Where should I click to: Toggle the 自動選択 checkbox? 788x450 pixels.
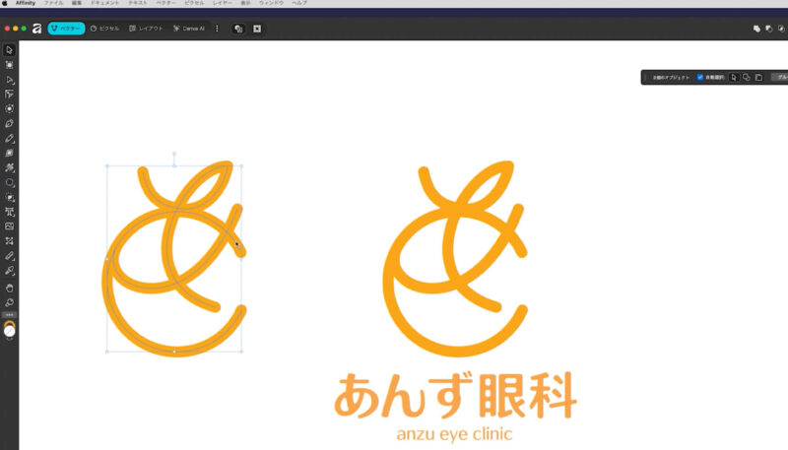700,78
